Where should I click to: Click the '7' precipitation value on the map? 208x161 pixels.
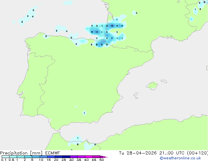tap(112, 38)
